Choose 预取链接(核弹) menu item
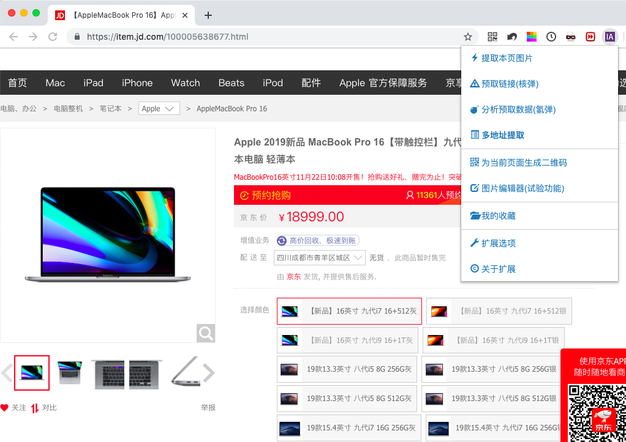626x442 pixels. point(540,84)
